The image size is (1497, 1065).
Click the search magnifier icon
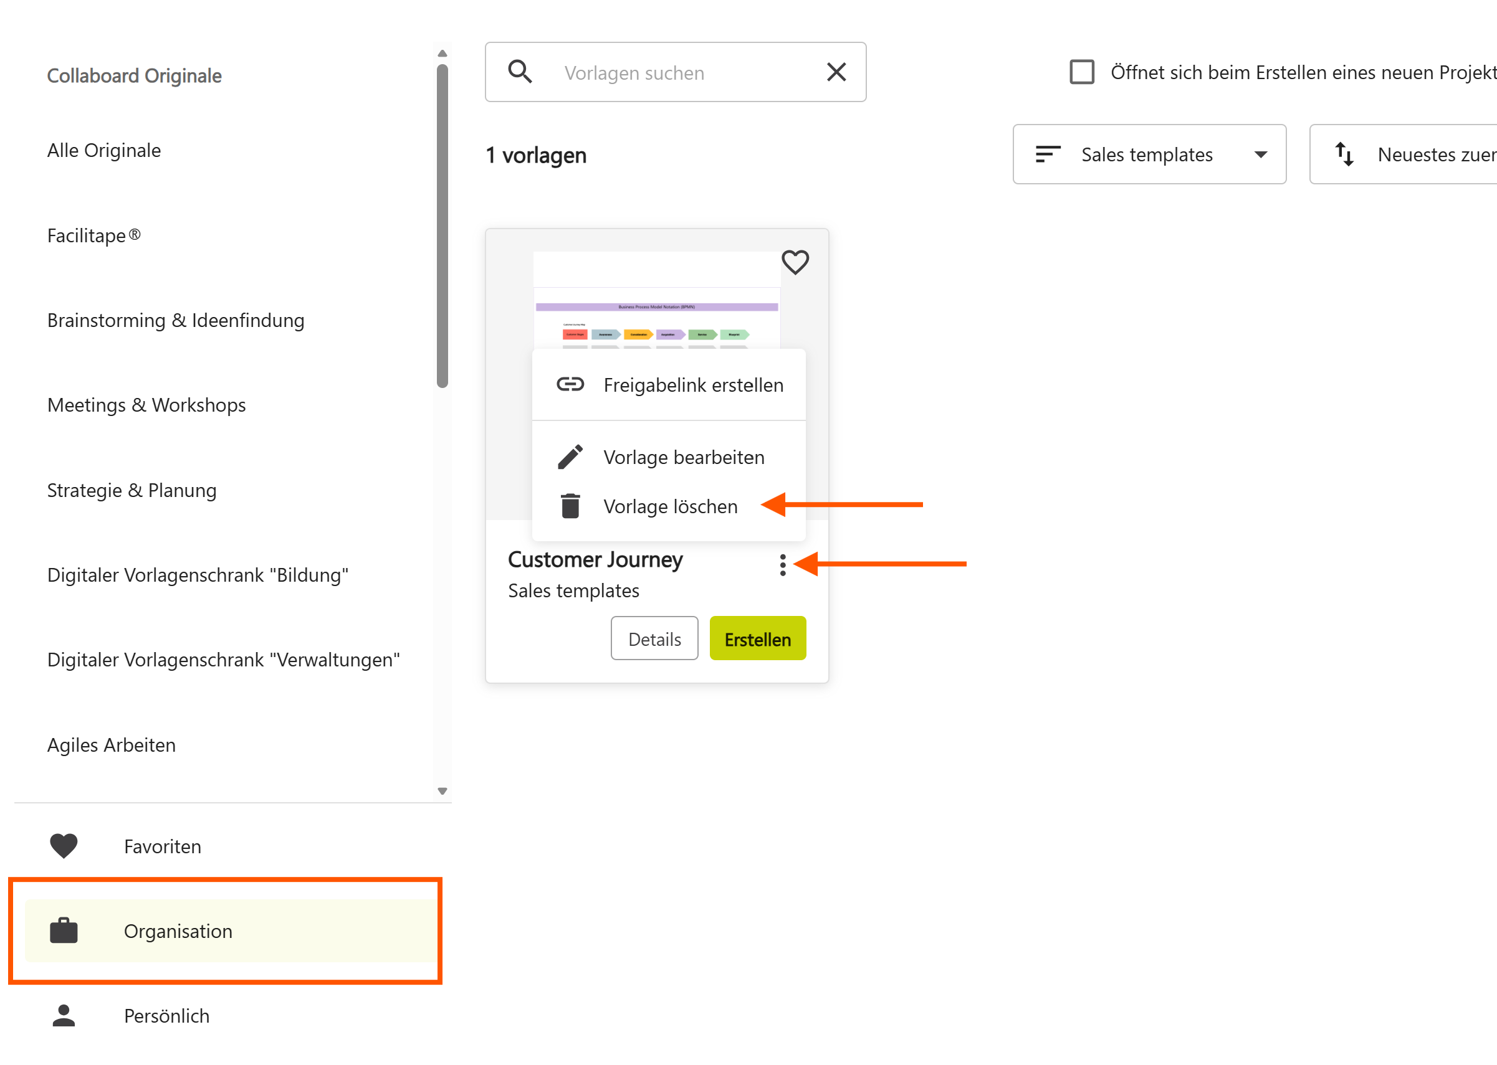(x=520, y=72)
